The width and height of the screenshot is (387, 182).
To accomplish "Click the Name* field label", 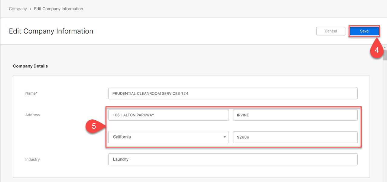I will [31, 93].
